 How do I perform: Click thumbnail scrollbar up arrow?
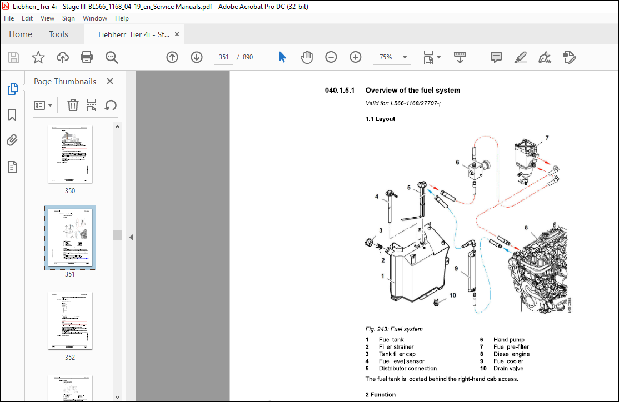click(x=117, y=127)
